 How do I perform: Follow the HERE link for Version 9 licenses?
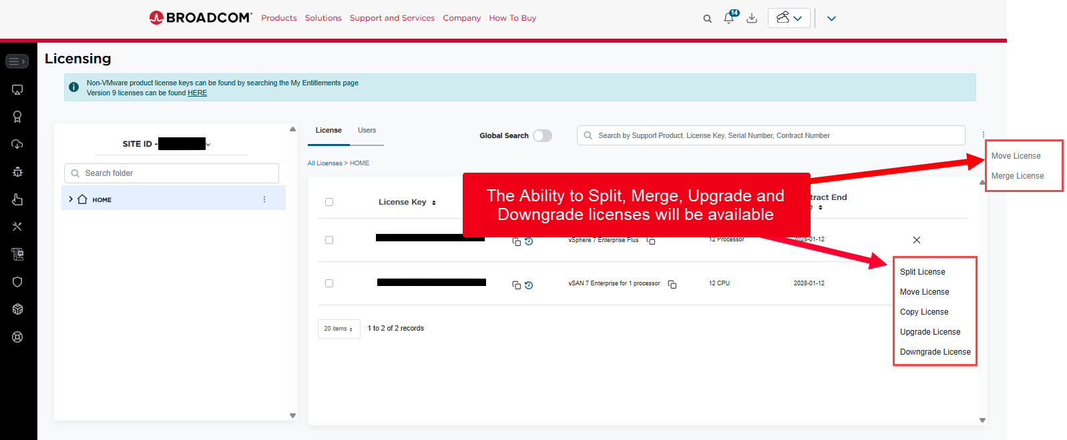tap(197, 93)
